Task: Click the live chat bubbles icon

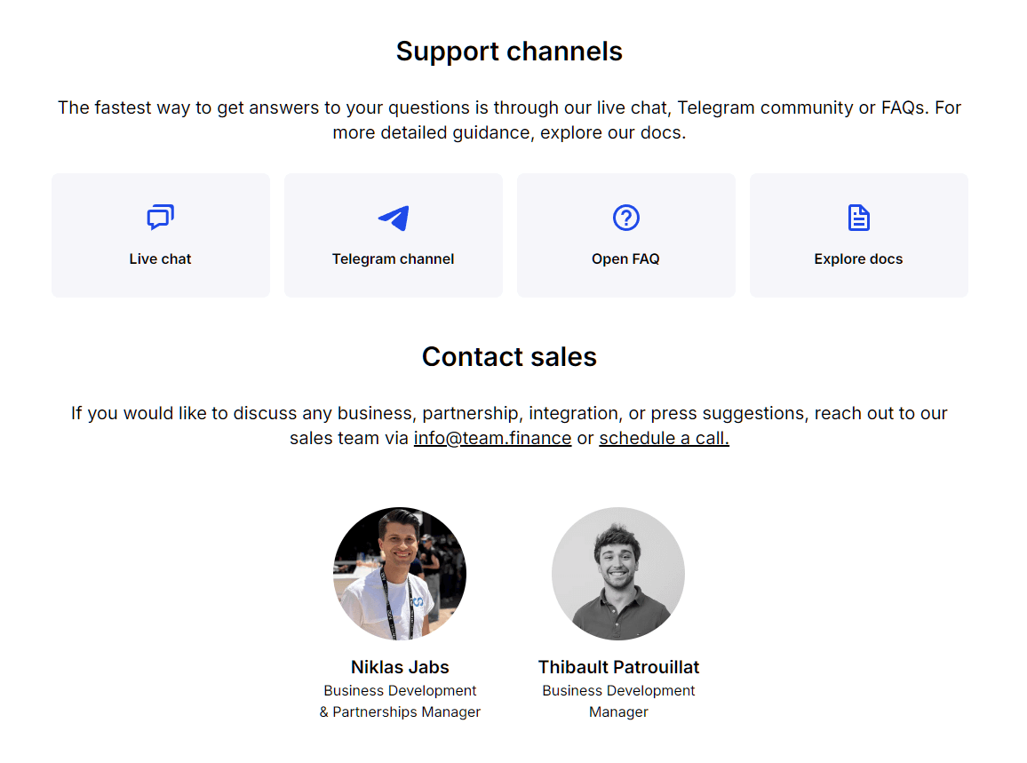Action: tap(160, 217)
